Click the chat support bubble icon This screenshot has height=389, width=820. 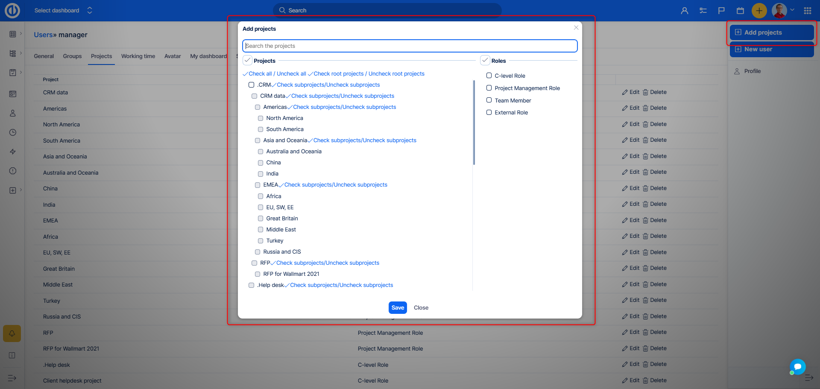click(797, 366)
